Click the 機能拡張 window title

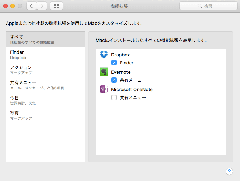point(119,6)
